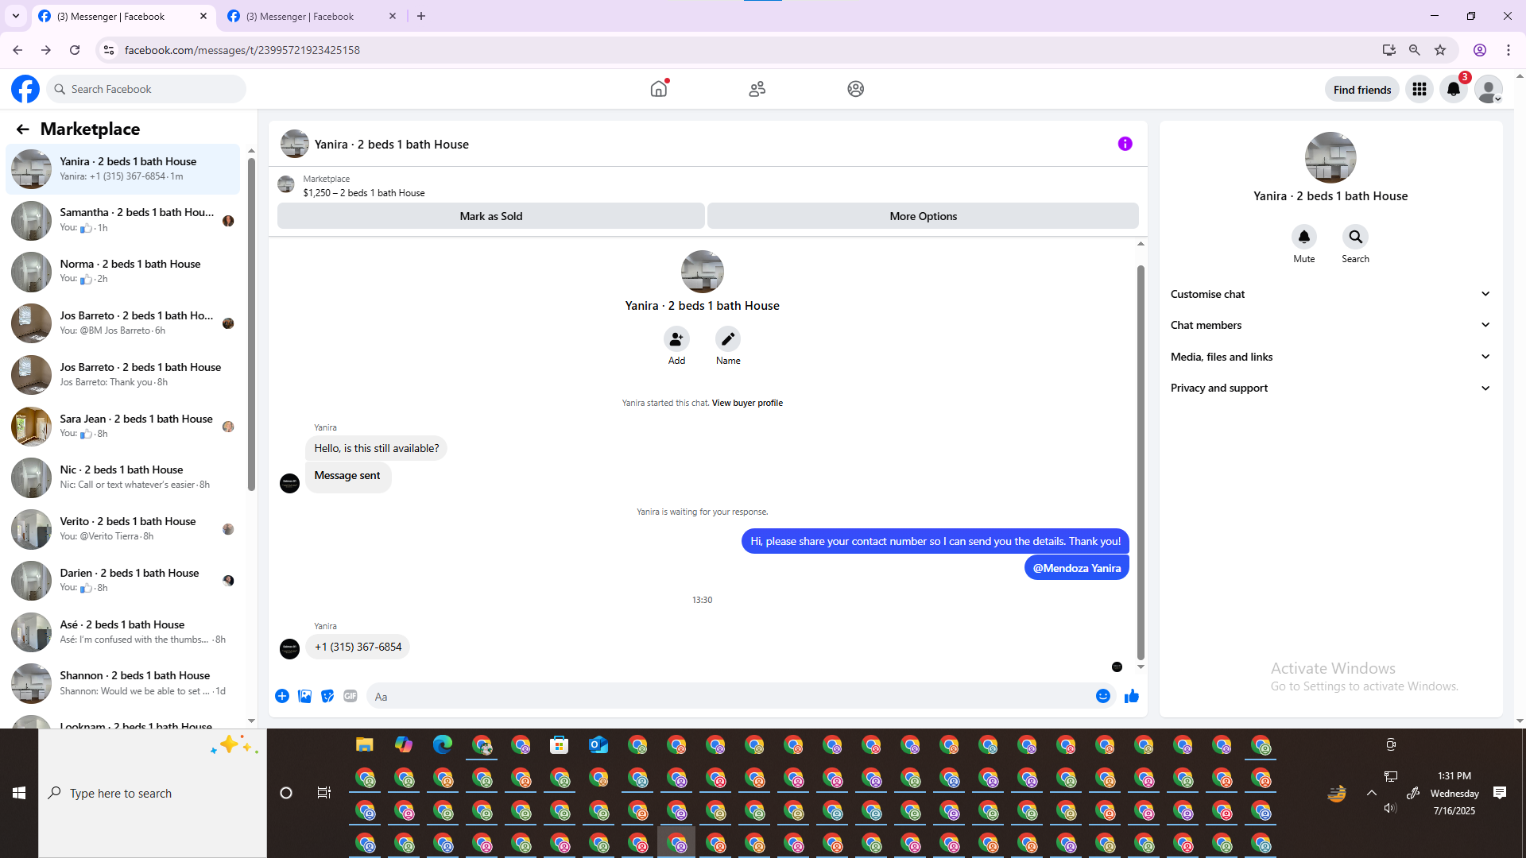This screenshot has height=858, width=1526.
Task: Expand Media, files and links section
Action: (x=1330, y=357)
